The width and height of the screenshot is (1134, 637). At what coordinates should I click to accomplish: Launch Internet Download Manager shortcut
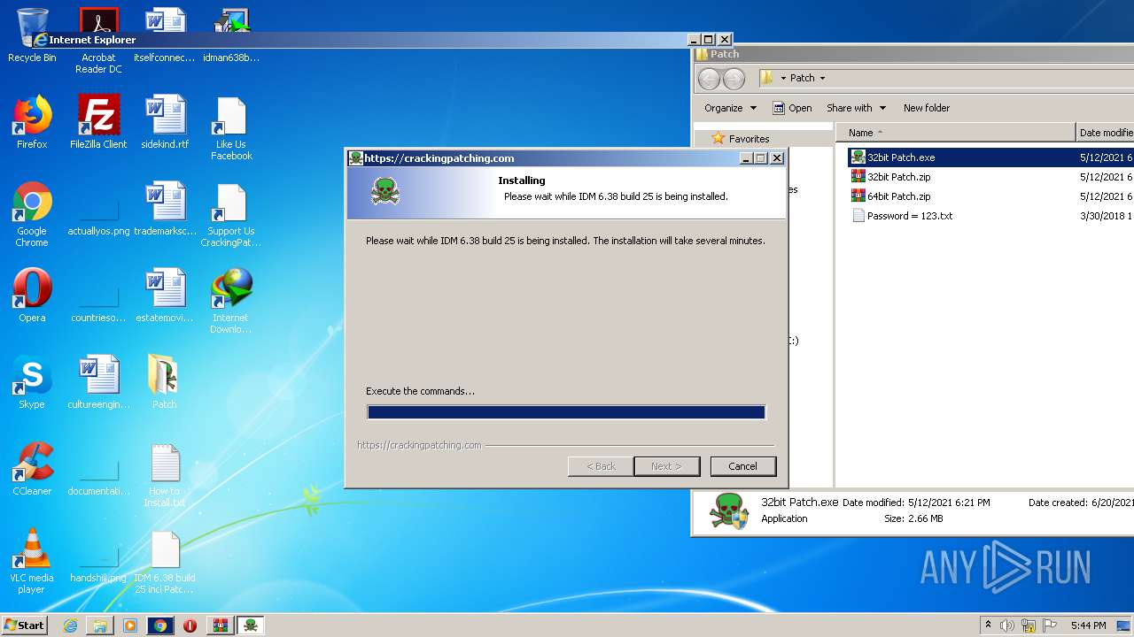tap(231, 301)
